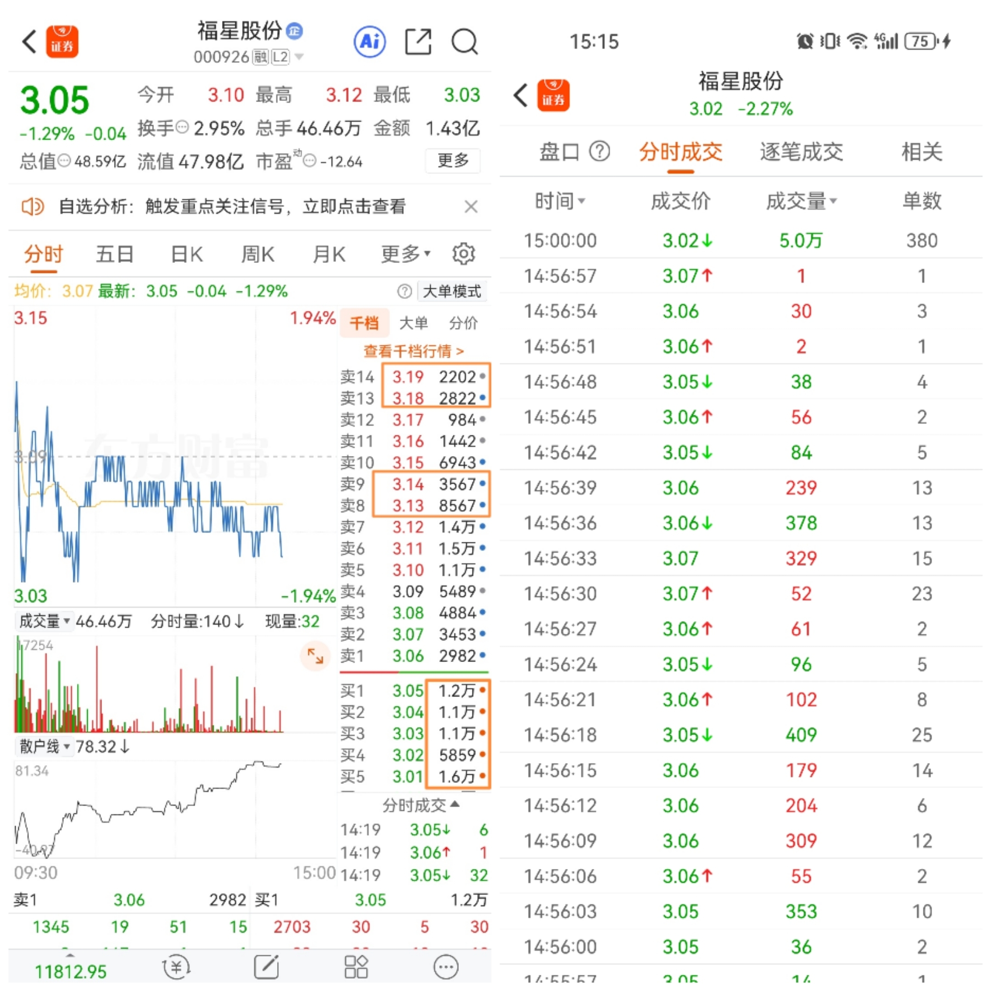
Task: Open the search magnifier icon
Action: pos(465,42)
